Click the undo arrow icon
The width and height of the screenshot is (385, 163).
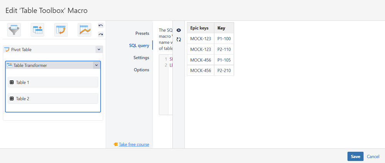tap(101, 26)
